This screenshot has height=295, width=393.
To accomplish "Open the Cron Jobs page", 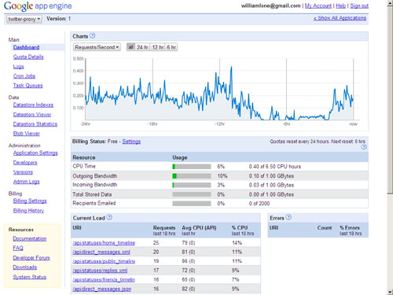I will (x=24, y=76).
